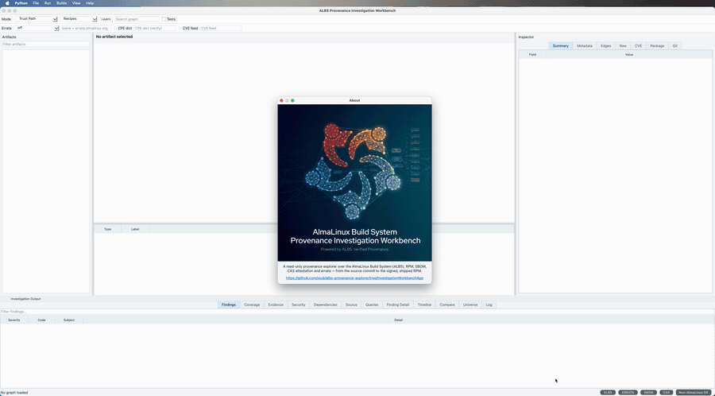Viewport: 715px width, 396px height.
Task: Click the errata URL input field
Action: click(x=85, y=29)
